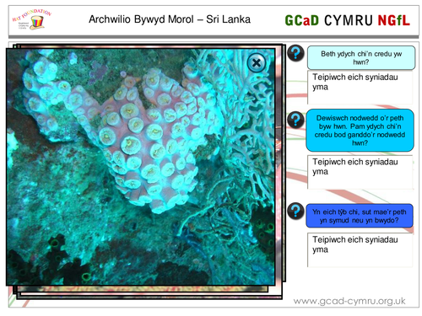Click the text field under 'Dewiswch nodwedd' question

click(360, 172)
